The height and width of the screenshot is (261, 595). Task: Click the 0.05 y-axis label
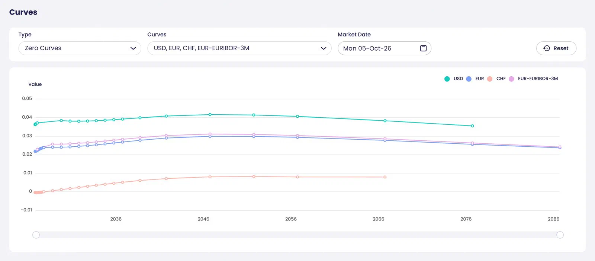27,99
